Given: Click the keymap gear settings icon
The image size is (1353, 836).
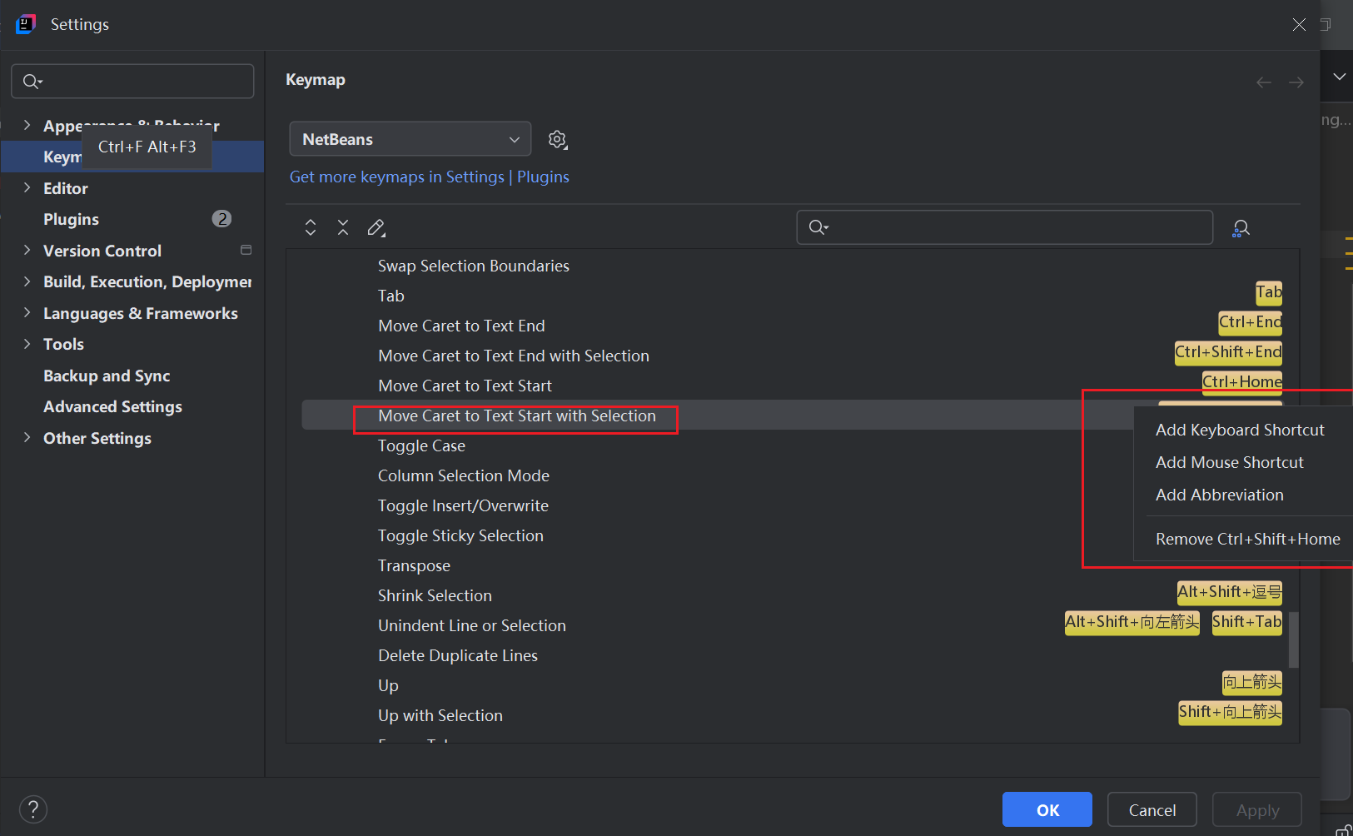Looking at the screenshot, I should (558, 140).
